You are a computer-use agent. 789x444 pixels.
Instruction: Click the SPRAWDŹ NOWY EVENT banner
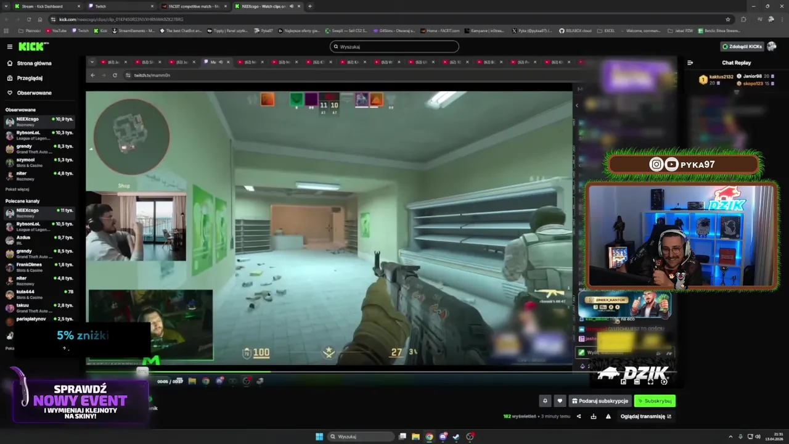pos(80,401)
